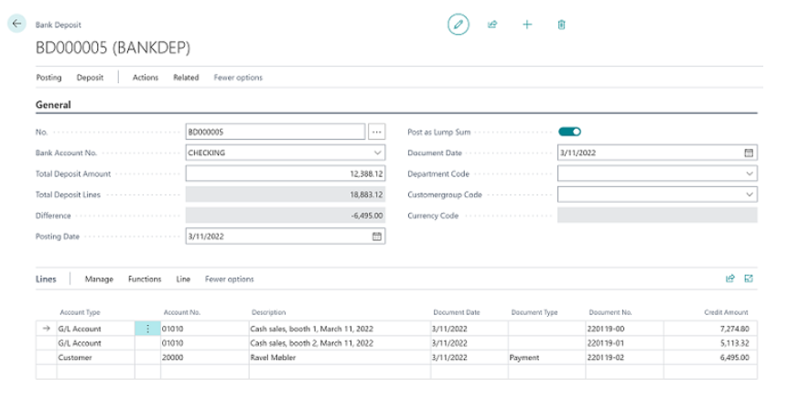Image resolution: width=788 pixels, height=410 pixels.
Task: Click the empty Account Type cell in new line
Action: pyautogui.click(x=95, y=372)
